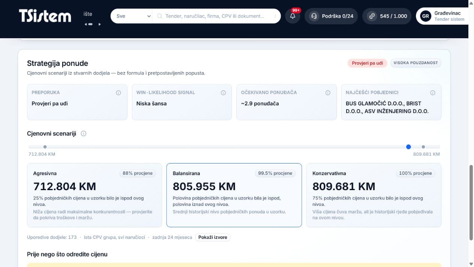Show info for Očekivano ponuđača
Viewport: 474px width, 267px height.
click(x=328, y=93)
